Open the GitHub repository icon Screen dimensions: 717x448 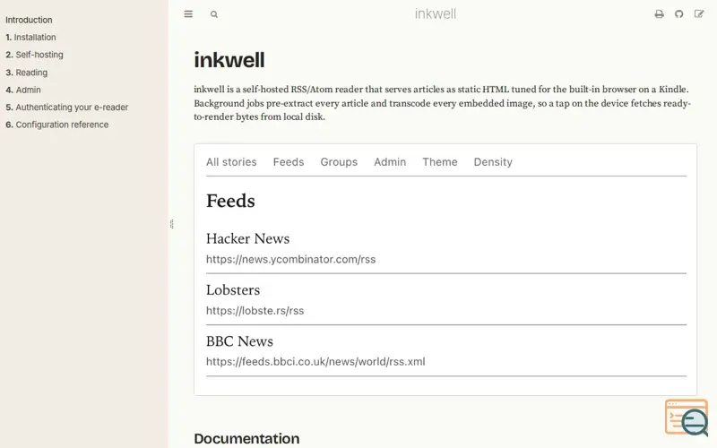tap(679, 14)
